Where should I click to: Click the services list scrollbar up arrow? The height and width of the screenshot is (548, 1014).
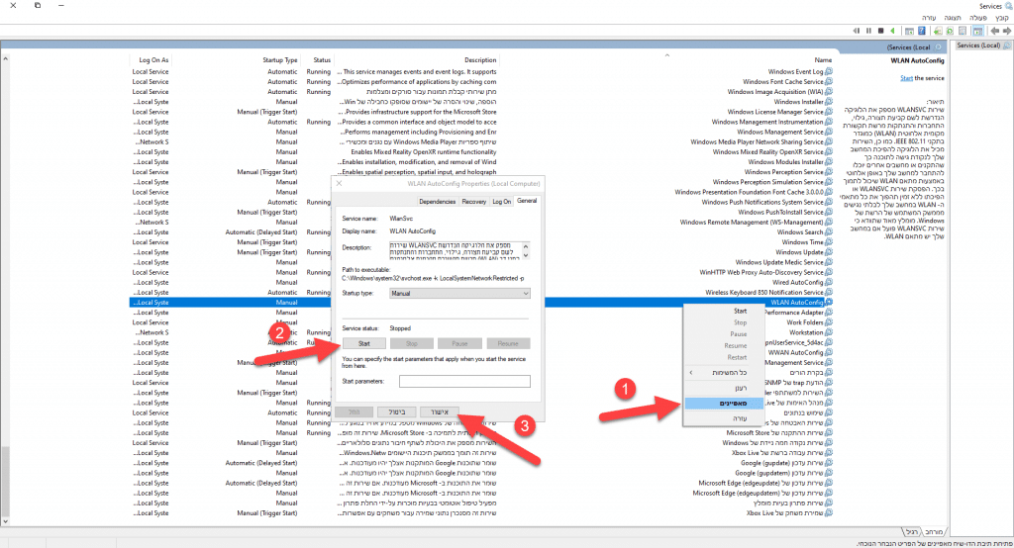(5, 58)
